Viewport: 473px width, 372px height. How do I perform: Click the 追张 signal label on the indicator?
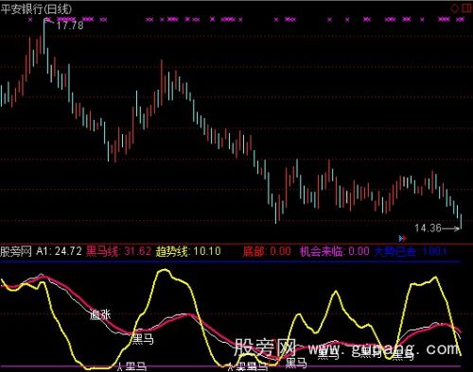100,314
